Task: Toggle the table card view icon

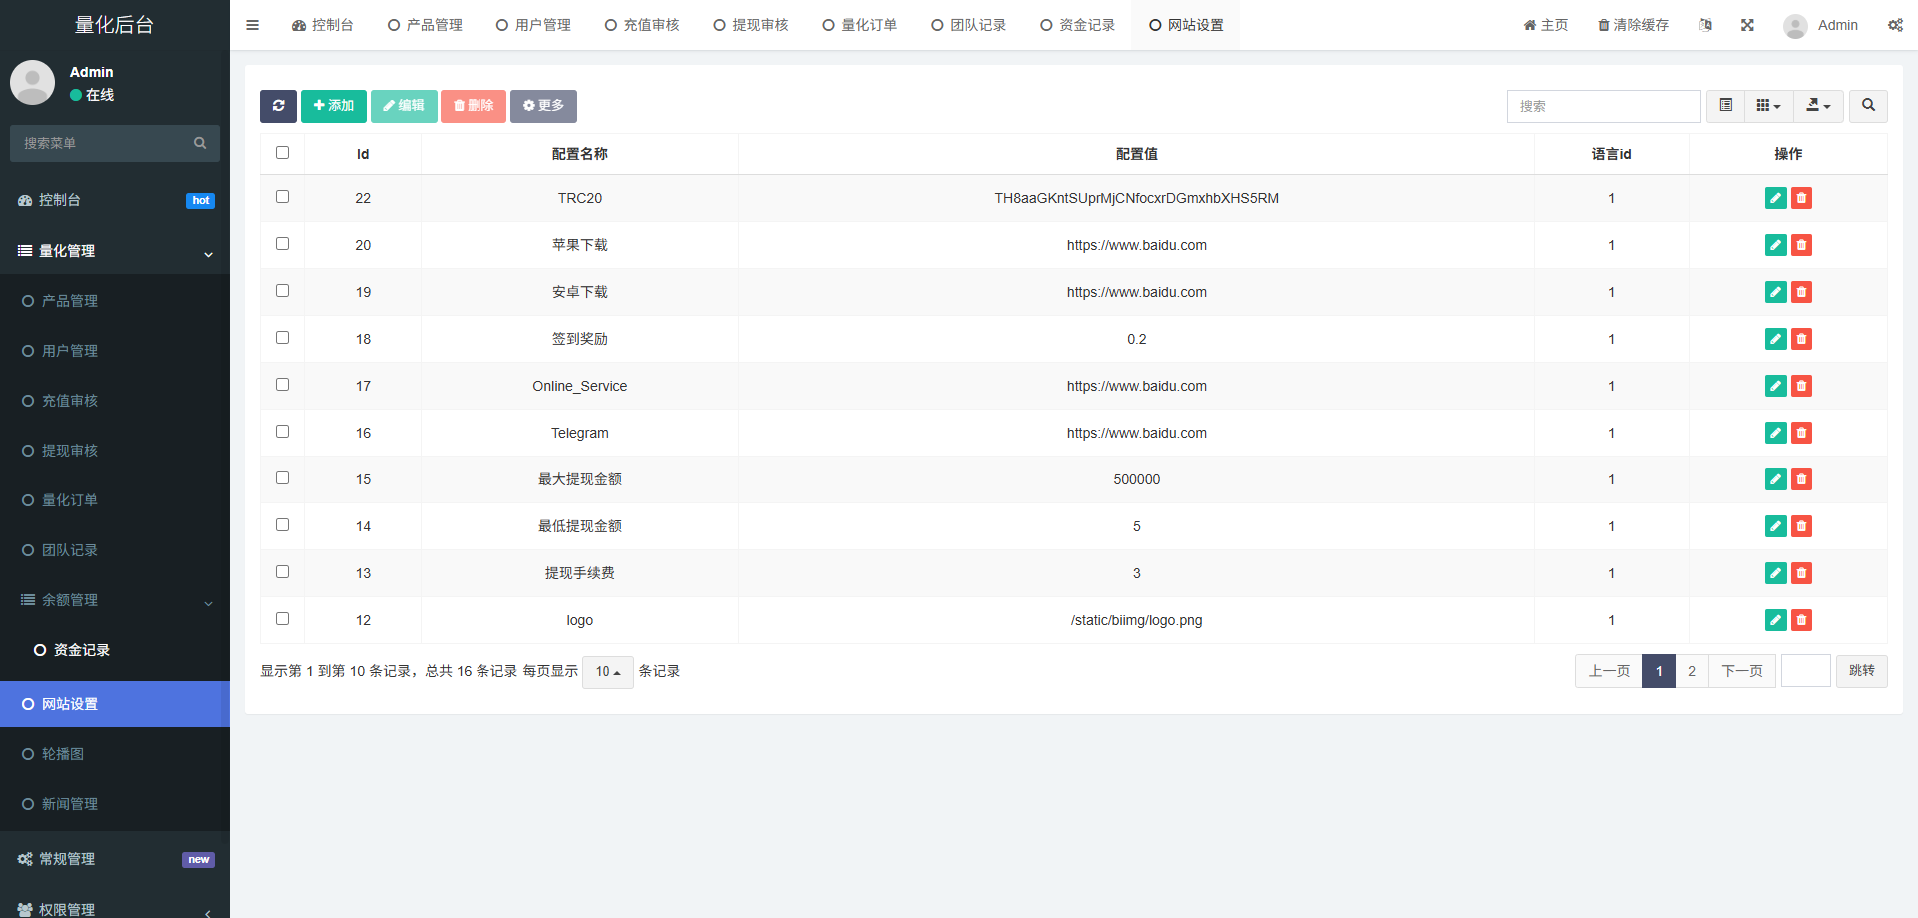Action: [x=1725, y=106]
